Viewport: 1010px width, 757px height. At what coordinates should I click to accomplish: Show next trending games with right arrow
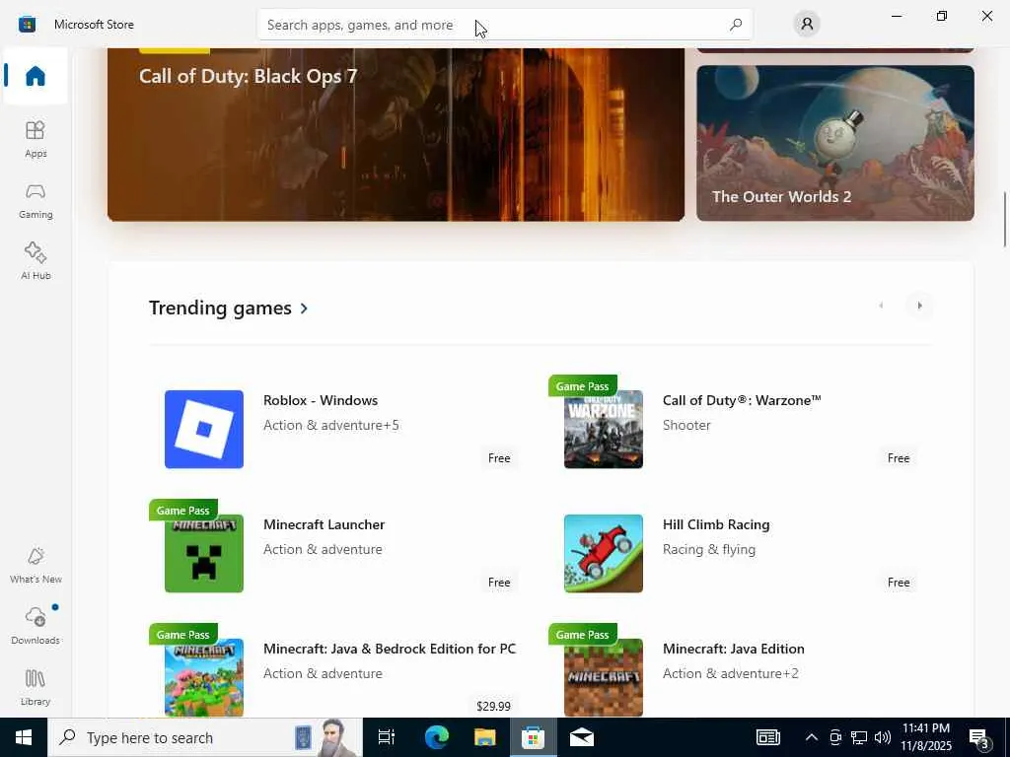(x=919, y=306)
